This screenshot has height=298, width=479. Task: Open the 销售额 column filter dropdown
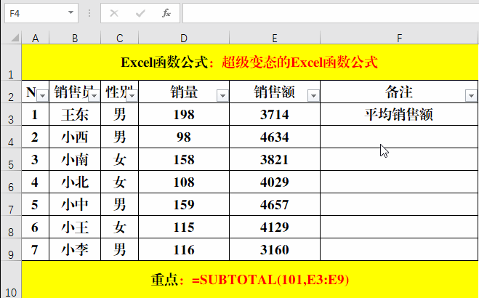313,96
